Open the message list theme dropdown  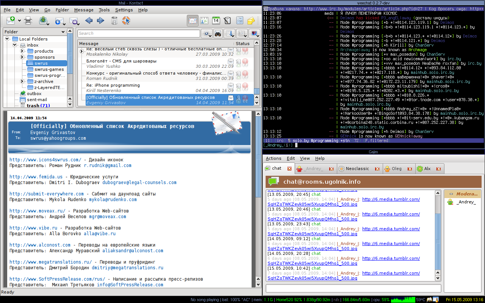click(255, 34)
